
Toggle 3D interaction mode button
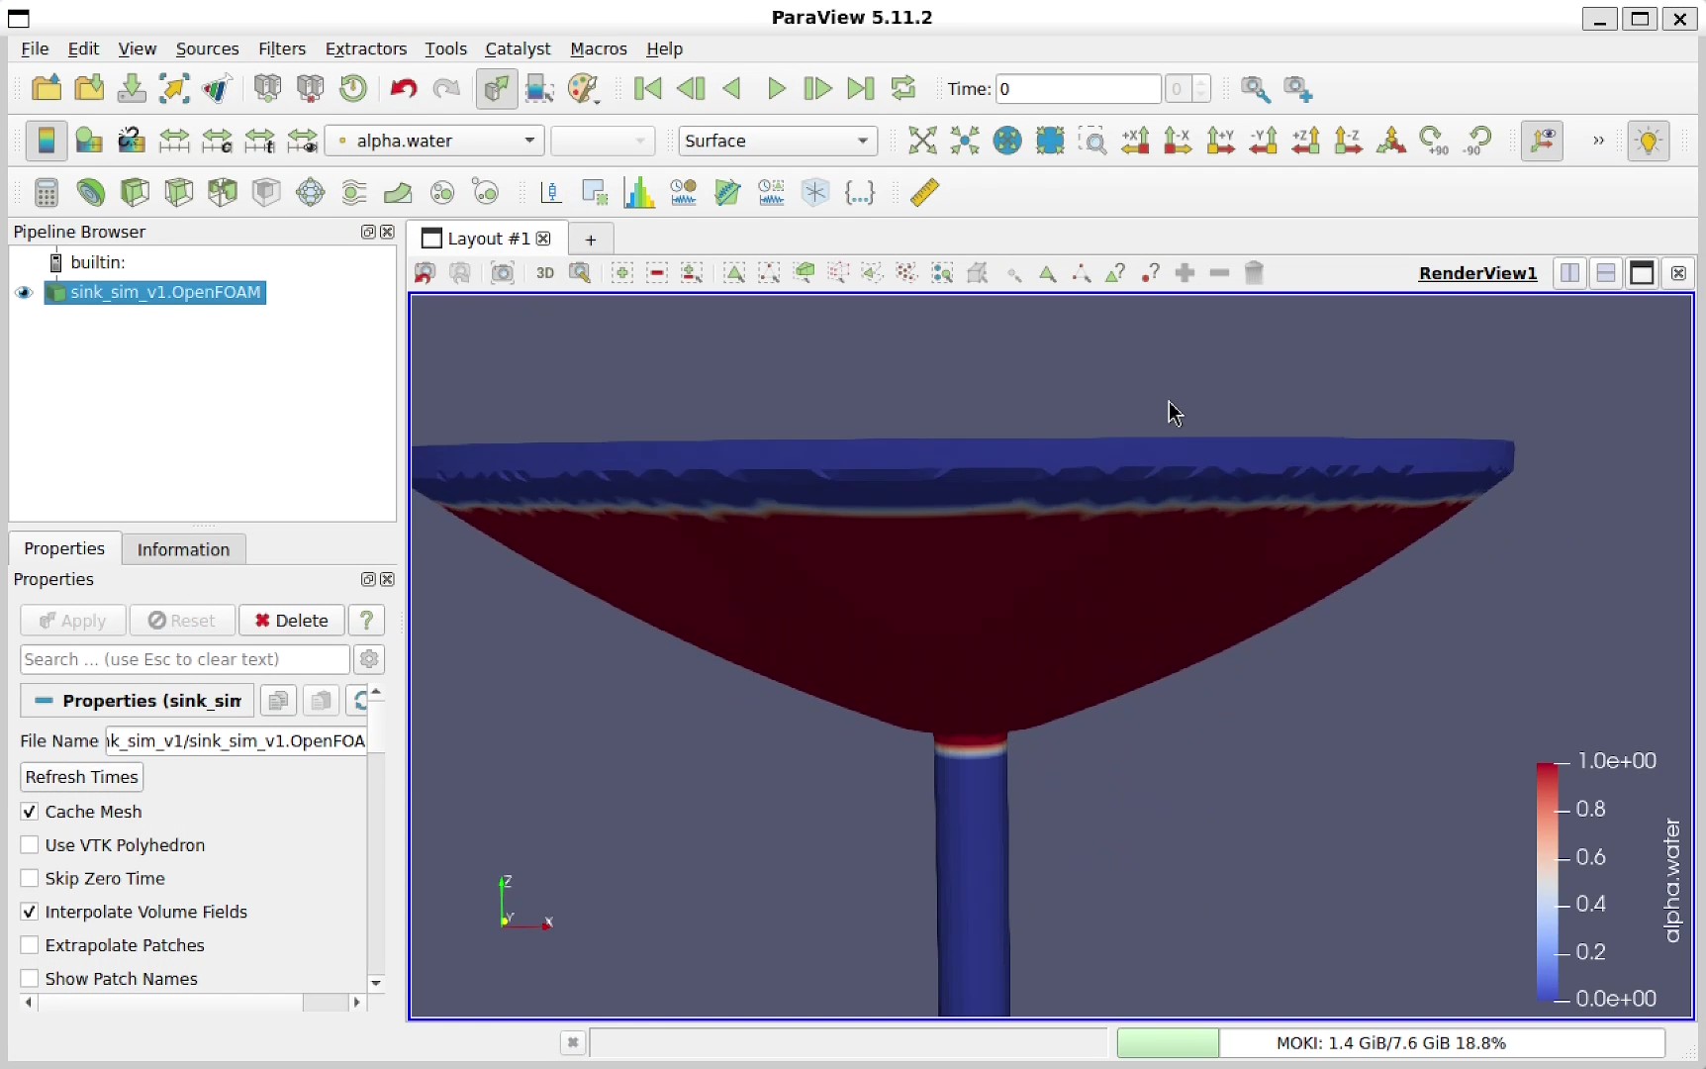[x=545, y=273]
